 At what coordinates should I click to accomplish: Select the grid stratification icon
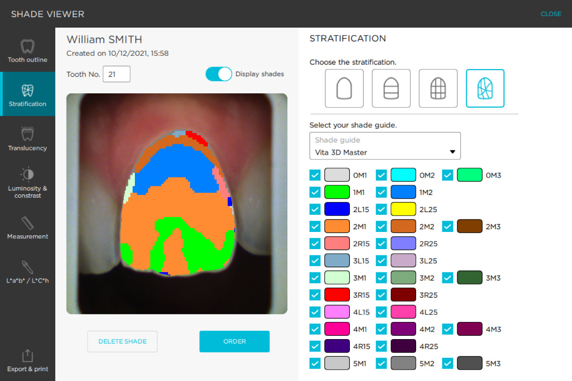[x=438, y=89]
